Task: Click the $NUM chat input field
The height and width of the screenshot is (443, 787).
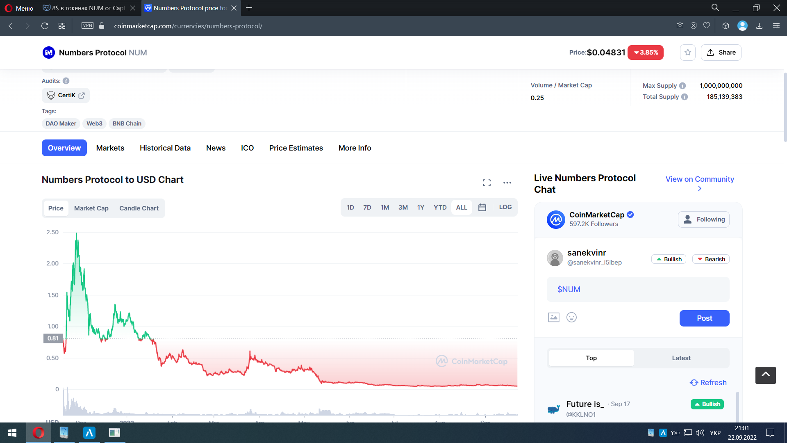Action: (638, 289)
